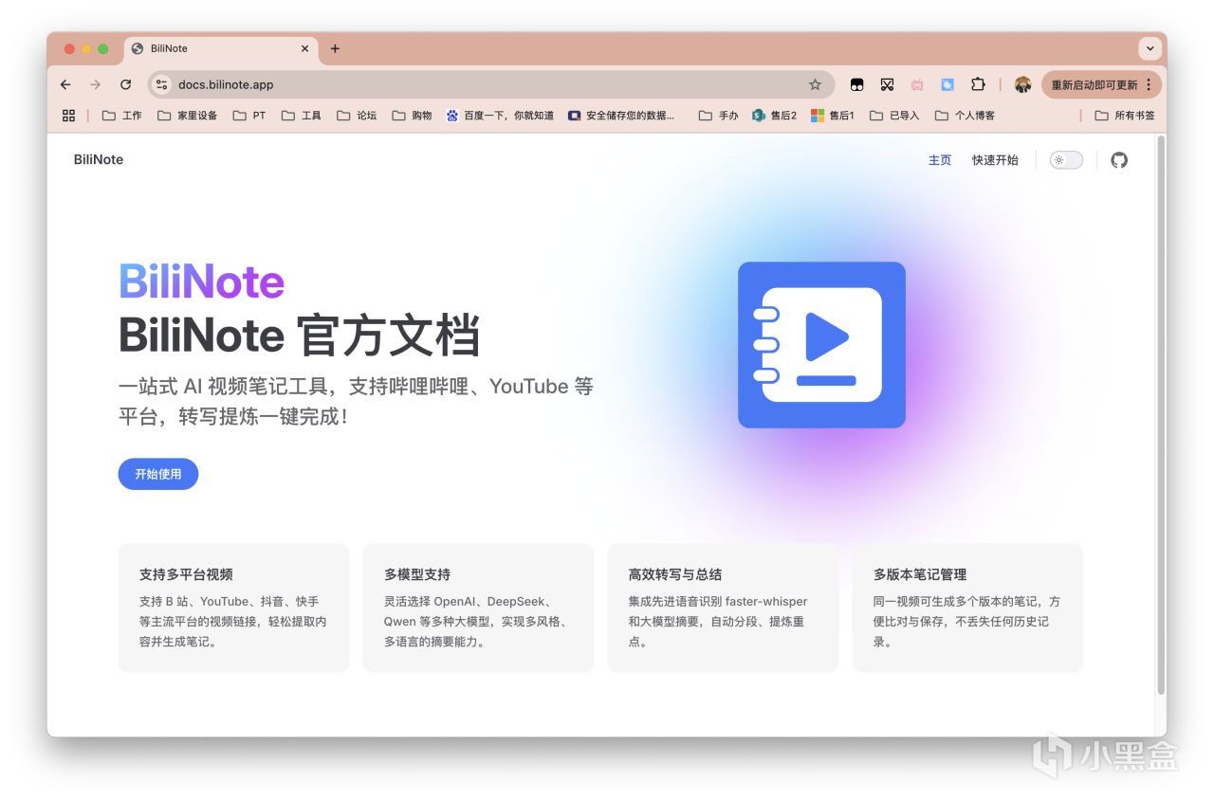Open the 多模型支持 feature card
This screenshot has width=1214, height=799.
(478, 608)
